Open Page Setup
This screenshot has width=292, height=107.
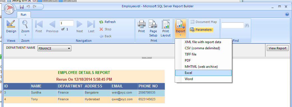coord(153,28)
